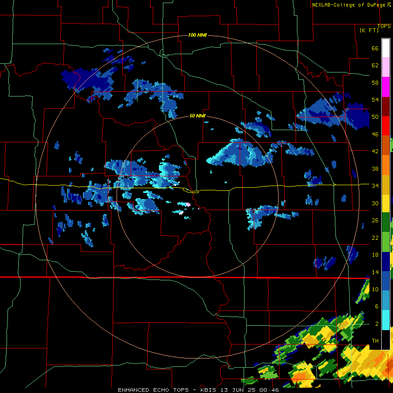Click the dark red legend color band

tap(386, 106)
